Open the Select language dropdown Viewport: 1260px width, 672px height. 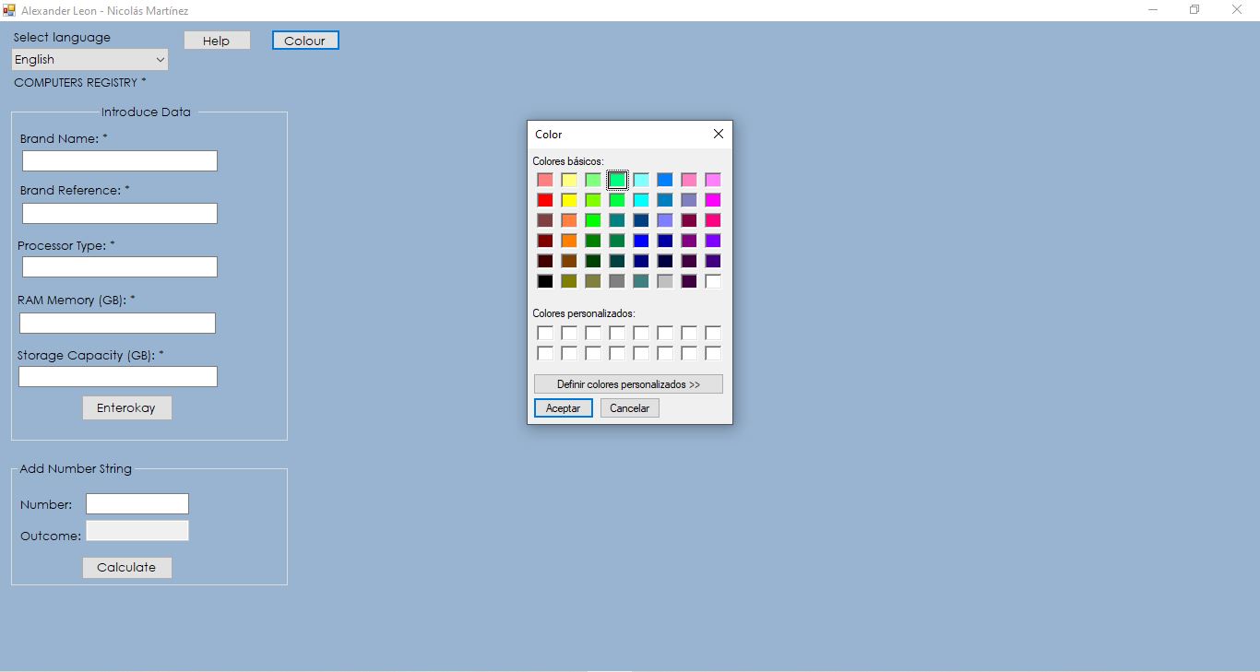tap(90, 60)
